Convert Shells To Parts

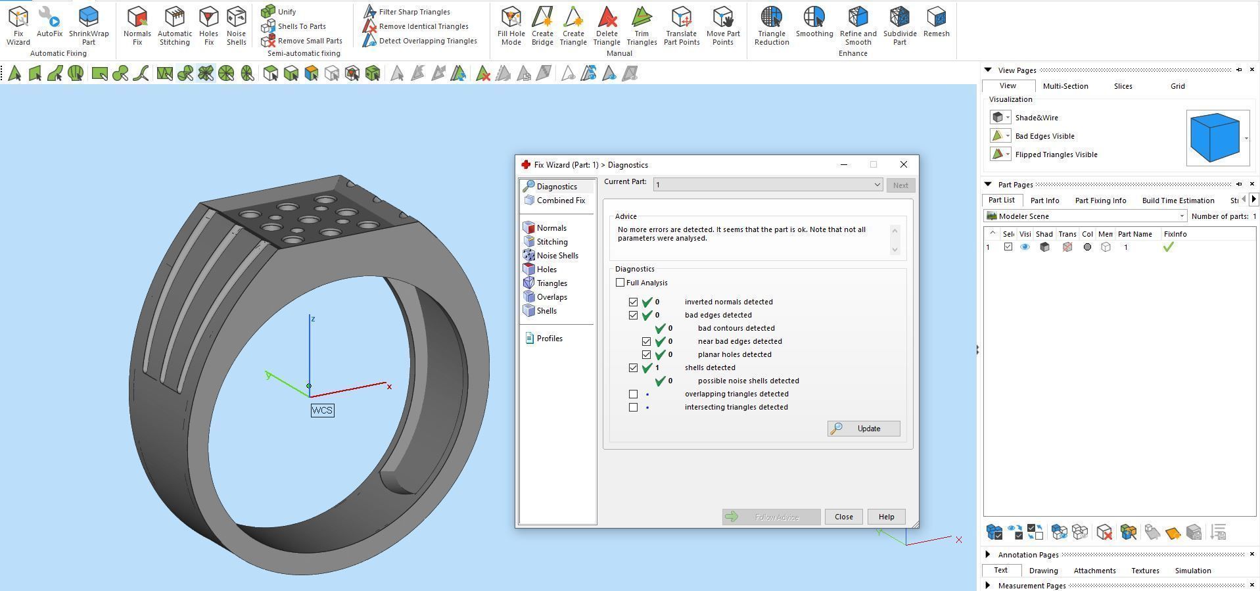click(293, 26)
